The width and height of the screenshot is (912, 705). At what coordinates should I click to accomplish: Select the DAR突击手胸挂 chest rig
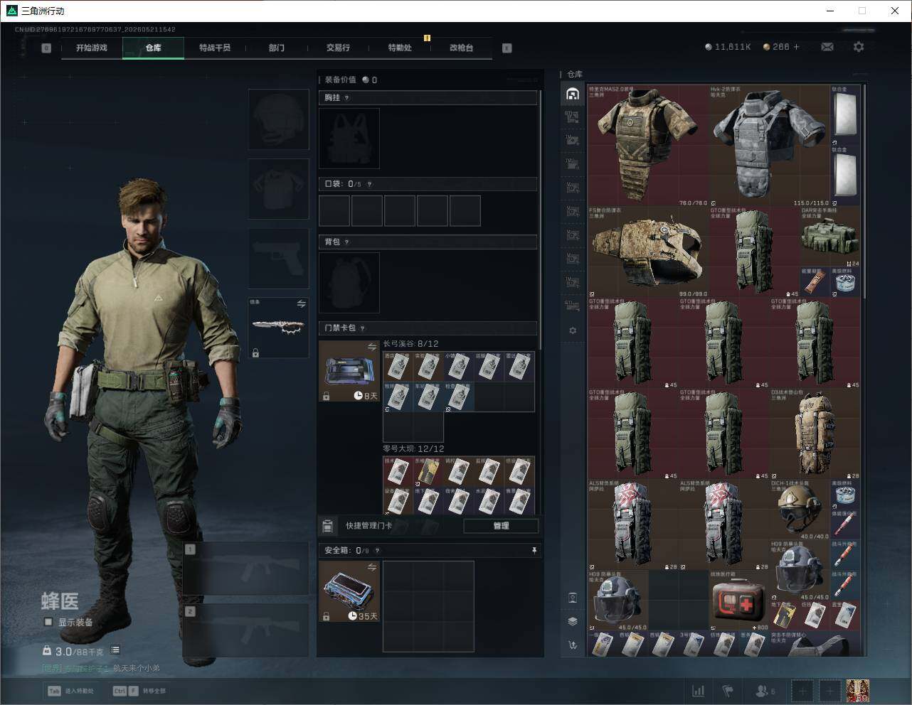pos(831,237)
